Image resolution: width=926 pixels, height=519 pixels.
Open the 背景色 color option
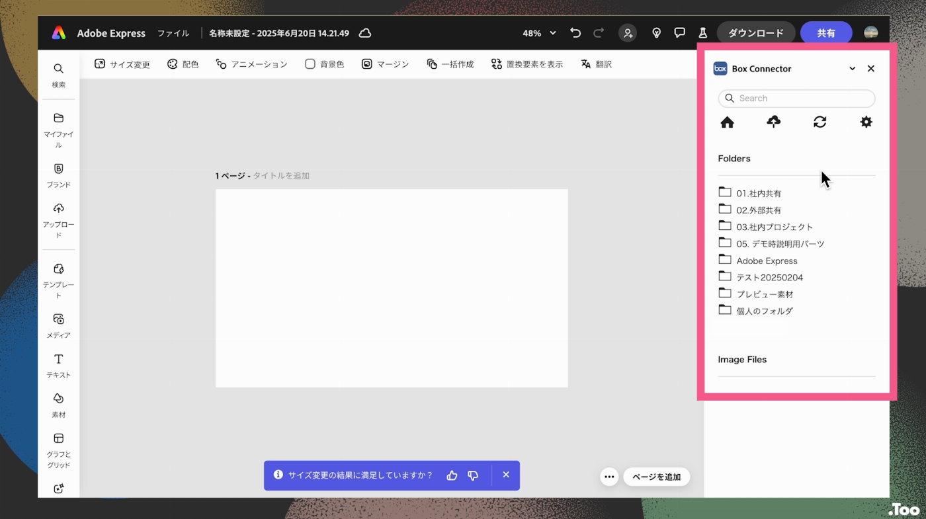[324, 64]
